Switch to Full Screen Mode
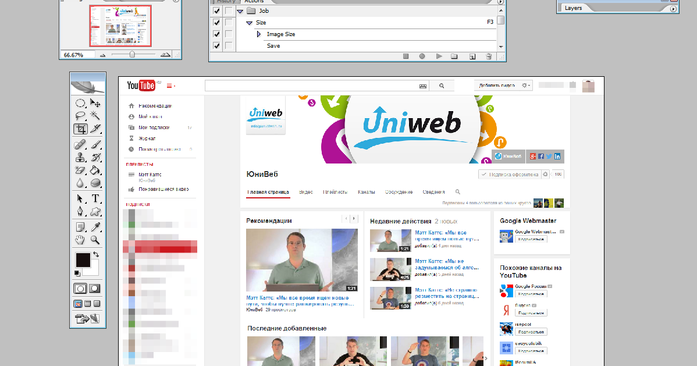 pos(97,304)
